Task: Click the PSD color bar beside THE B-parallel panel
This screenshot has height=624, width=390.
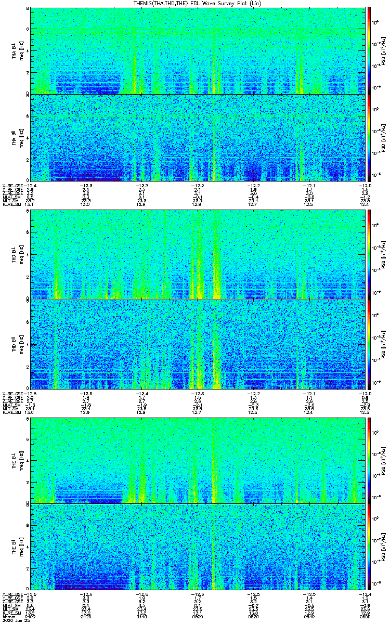Action: click(370, 547)
